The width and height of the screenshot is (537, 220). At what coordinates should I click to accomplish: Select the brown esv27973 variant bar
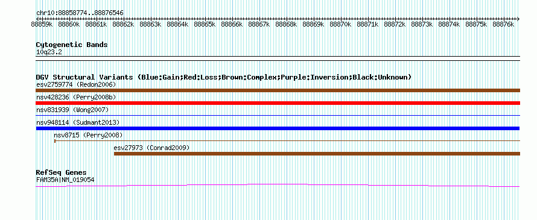pyautogui.click(x=317, y=154)
